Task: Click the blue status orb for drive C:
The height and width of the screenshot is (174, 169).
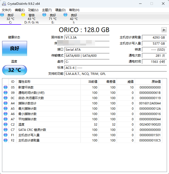Action: pyautogui.click(x=2, y=15)
